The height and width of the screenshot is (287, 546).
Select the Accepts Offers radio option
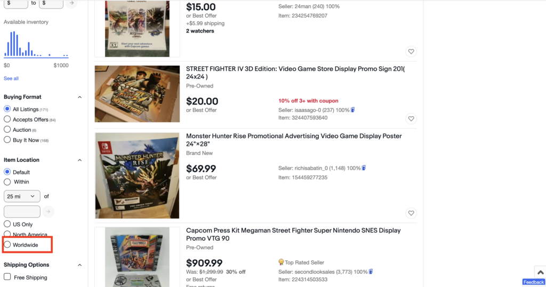click(7, 119)
